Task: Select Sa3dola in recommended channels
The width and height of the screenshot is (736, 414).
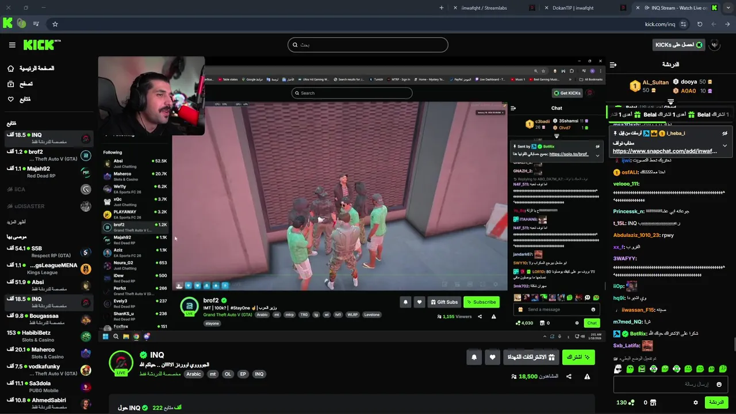Action: pyautogui.click(x=49, y=386)
